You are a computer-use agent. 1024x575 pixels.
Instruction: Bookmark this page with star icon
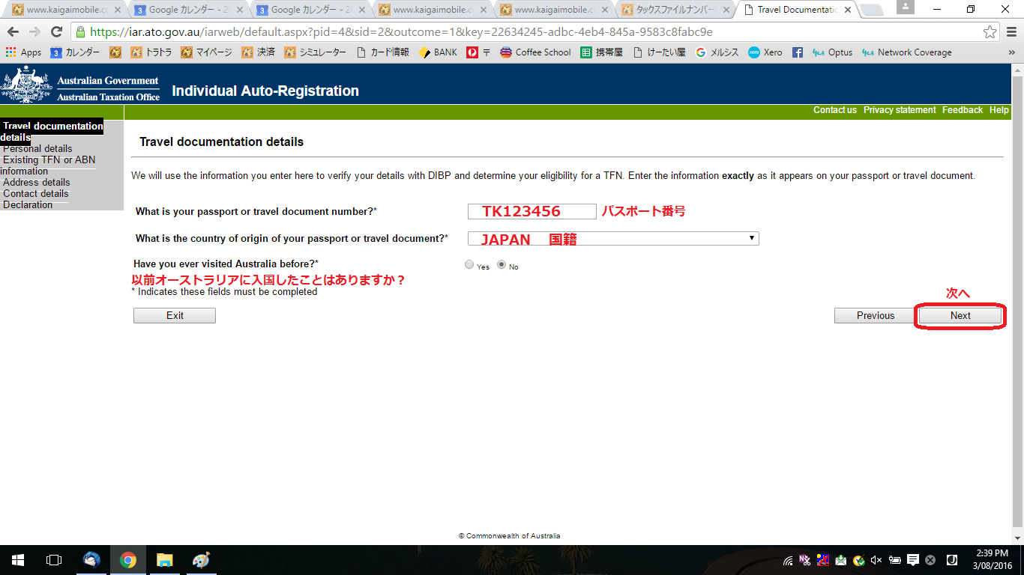pyautogui.click(x=990, y=32)
